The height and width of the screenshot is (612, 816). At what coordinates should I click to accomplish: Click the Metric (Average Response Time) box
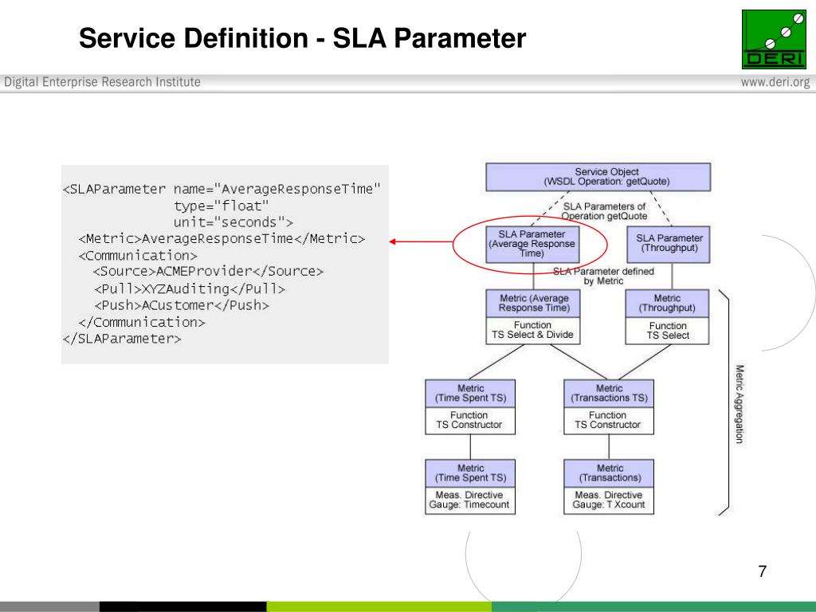(x=533, y=304)
